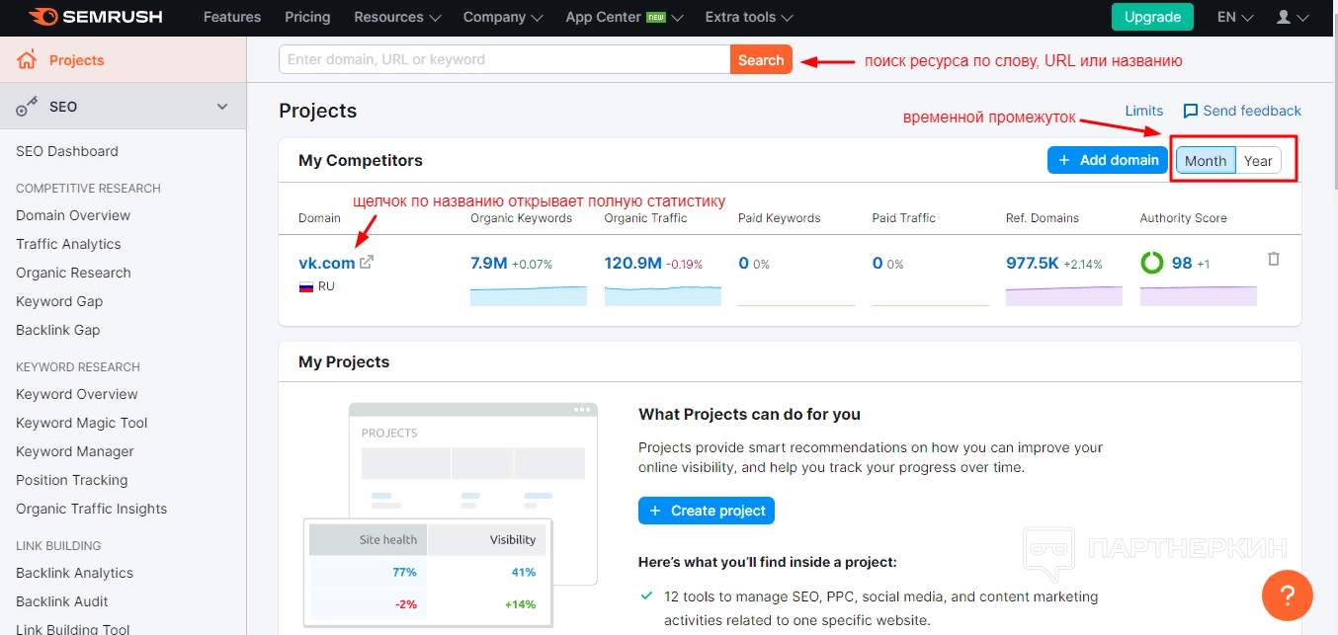Expand the Extra tools dropdown

749,17
